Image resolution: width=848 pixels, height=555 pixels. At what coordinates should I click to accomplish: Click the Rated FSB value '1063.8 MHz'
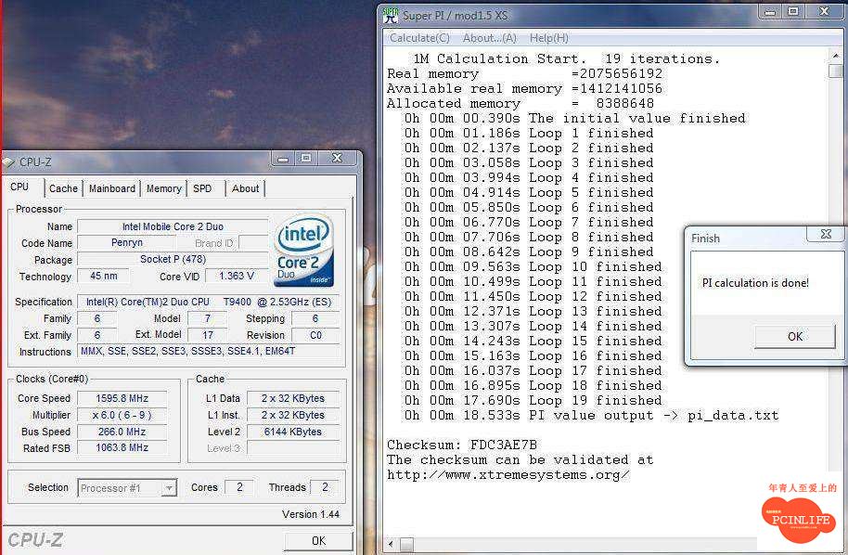pyautogui.click(x=122, y=447)
